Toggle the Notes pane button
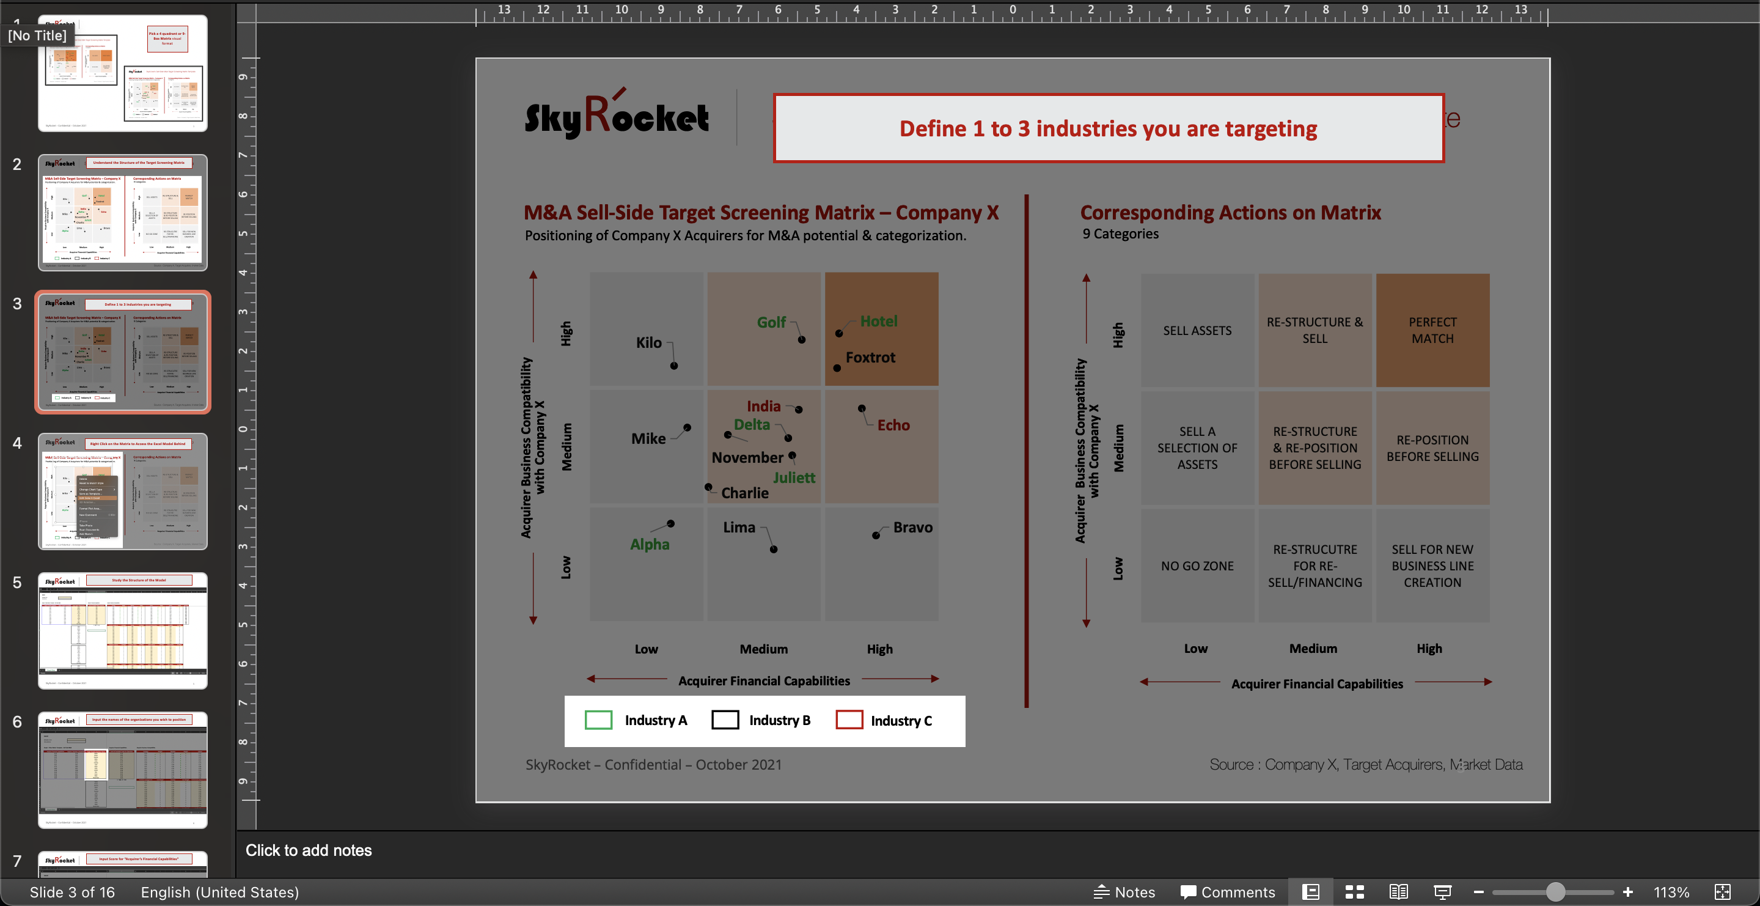The height and width of the screenshot is (906, 1760). pos(1124,892)
